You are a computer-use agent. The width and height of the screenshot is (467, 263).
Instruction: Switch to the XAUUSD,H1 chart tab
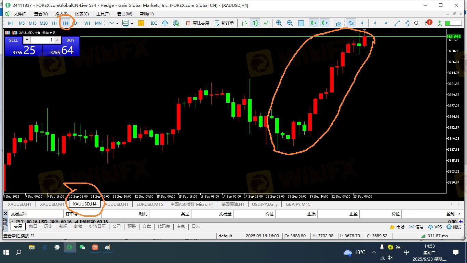(19, 204)
